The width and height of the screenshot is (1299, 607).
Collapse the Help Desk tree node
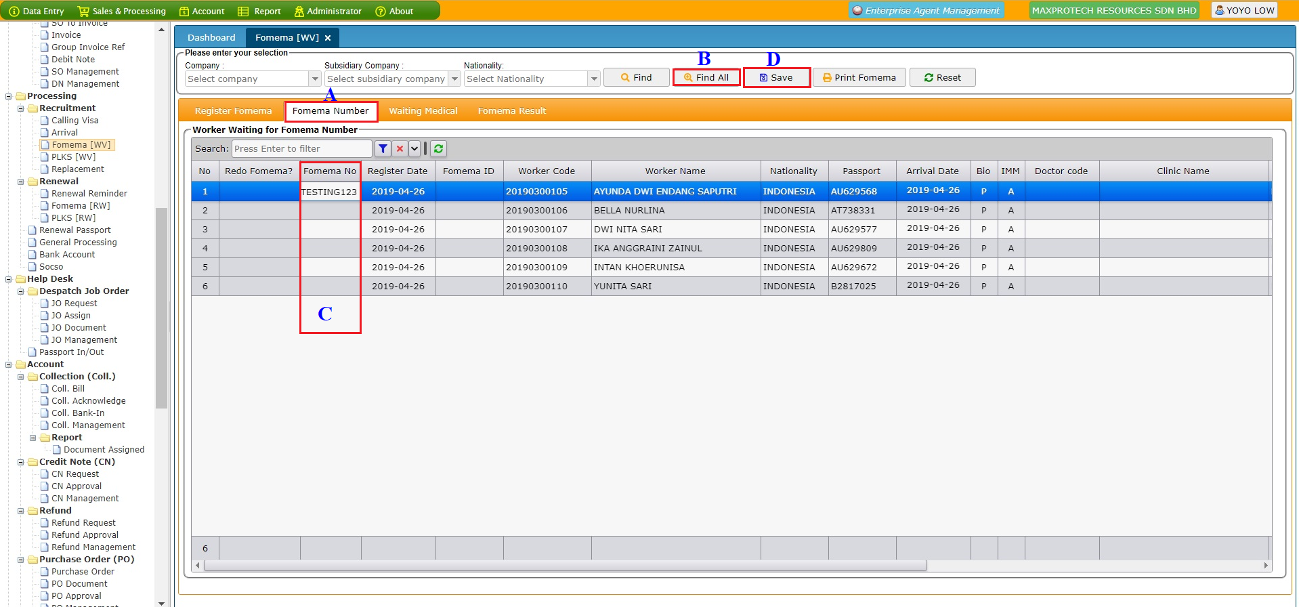(9, 279)
